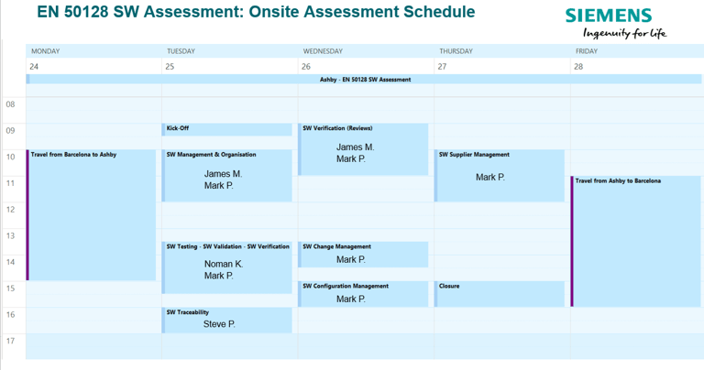The image size is (704, 370).
Task: Click the Monday column header
Action: [45, 51]
